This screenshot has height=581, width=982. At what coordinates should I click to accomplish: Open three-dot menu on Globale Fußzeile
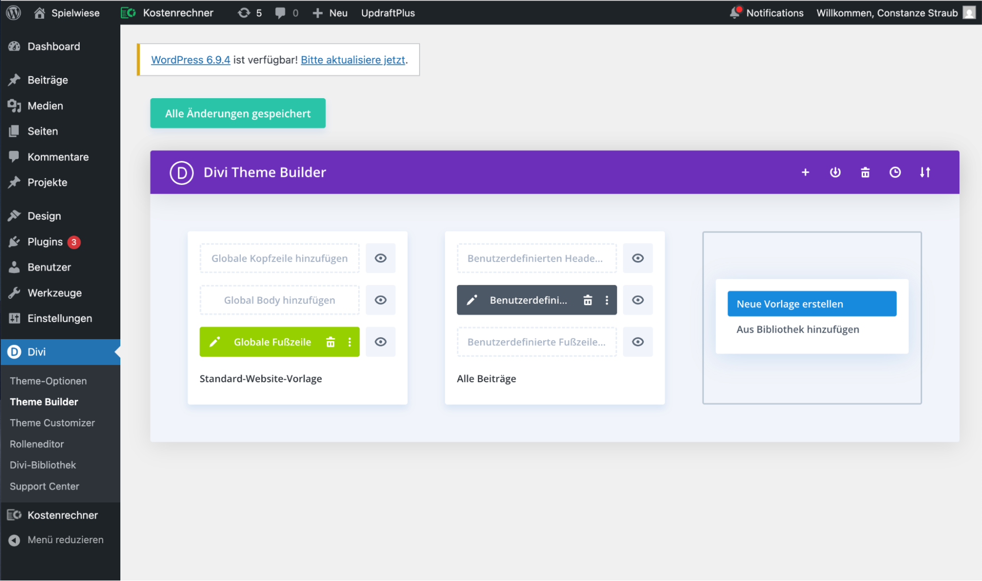pos(350,342)
